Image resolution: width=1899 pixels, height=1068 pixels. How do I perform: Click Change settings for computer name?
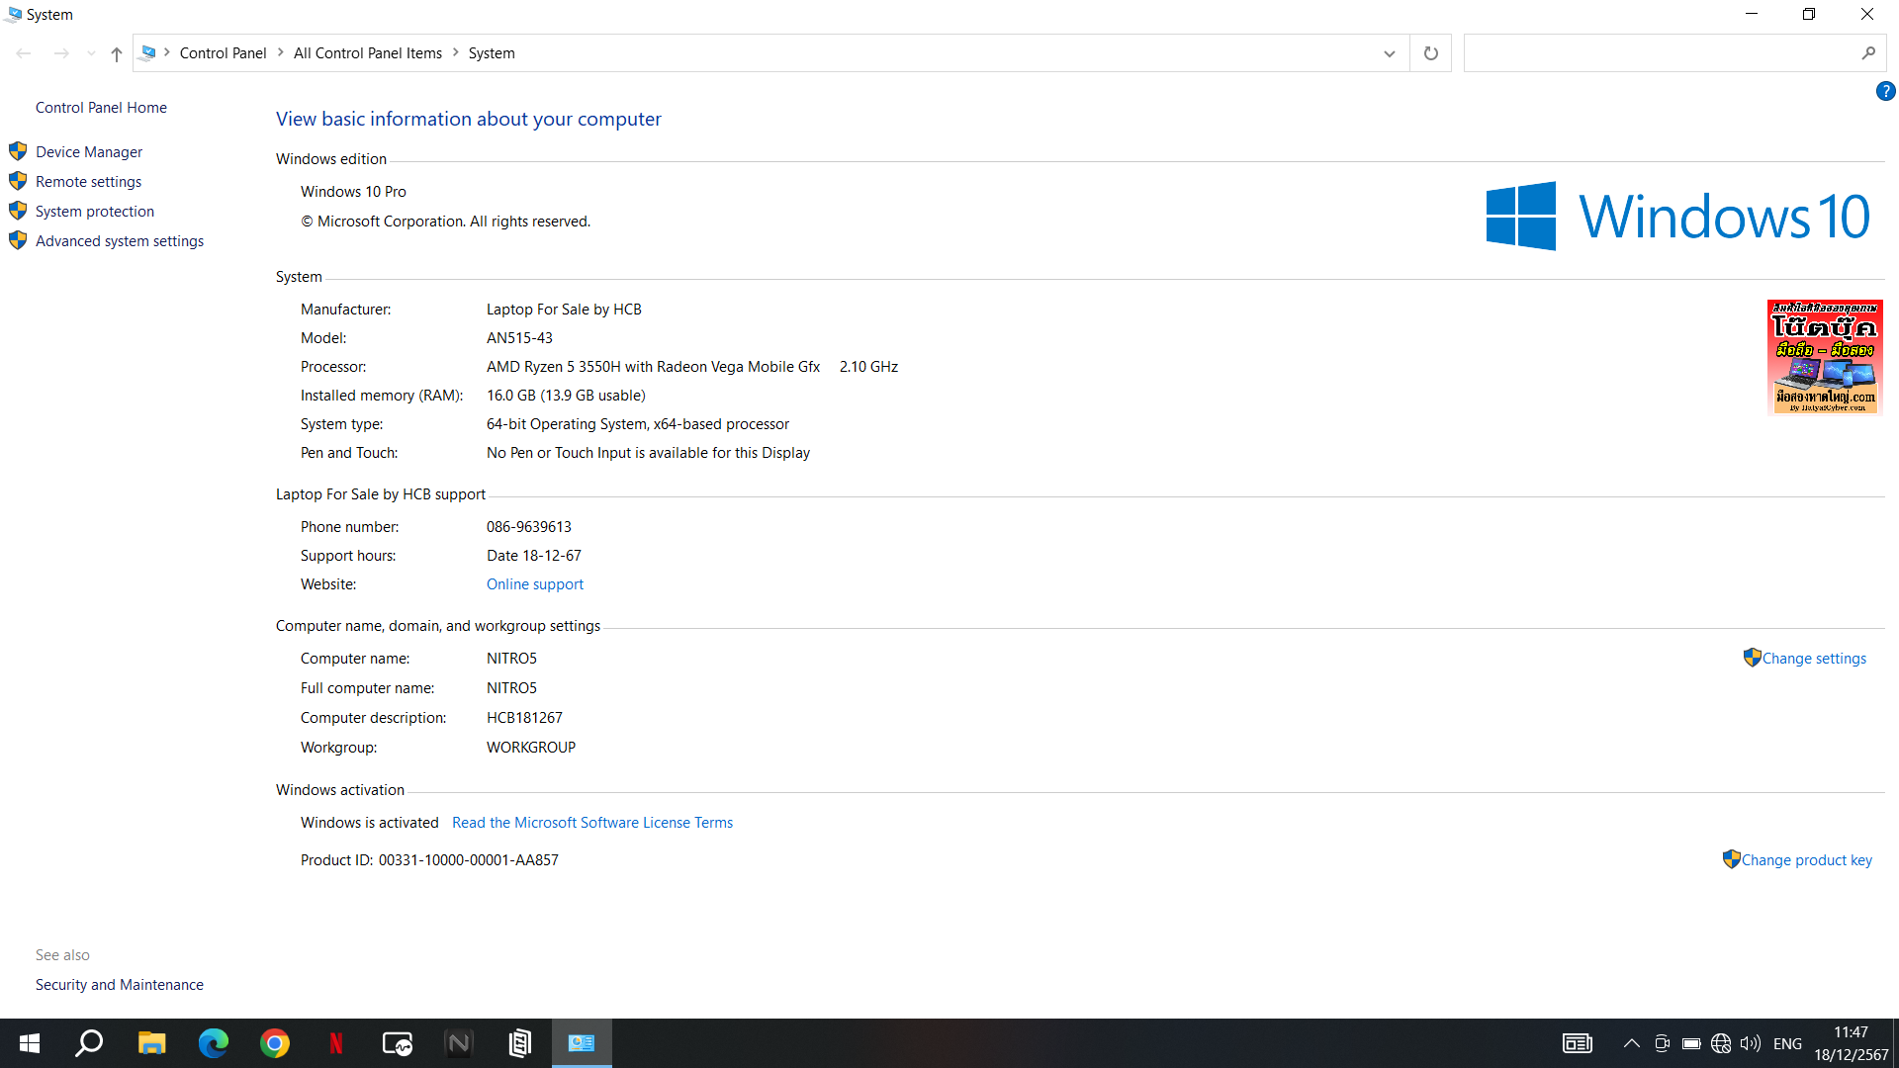[x=1814, y=658]
